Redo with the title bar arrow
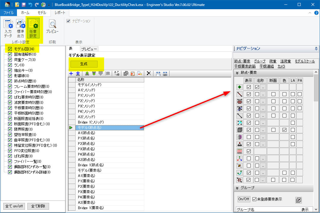 37,4
